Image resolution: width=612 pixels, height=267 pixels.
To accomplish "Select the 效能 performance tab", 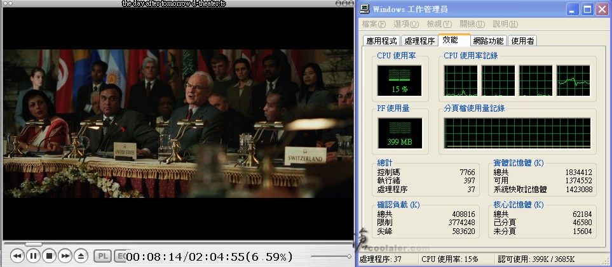I will click(x=454, y=40).
